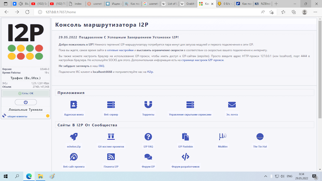
Task: Open the I2P Pastebin icon
Action: (x=185, y=137)
